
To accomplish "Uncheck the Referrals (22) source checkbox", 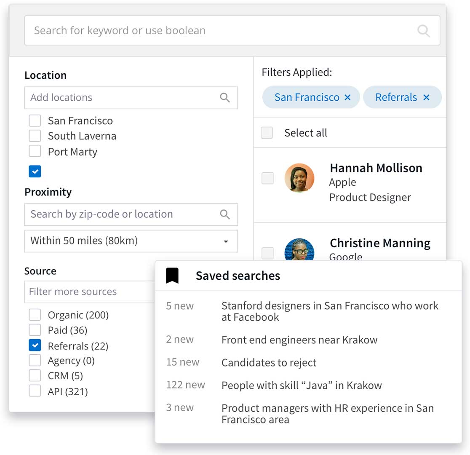I will 35,346.
